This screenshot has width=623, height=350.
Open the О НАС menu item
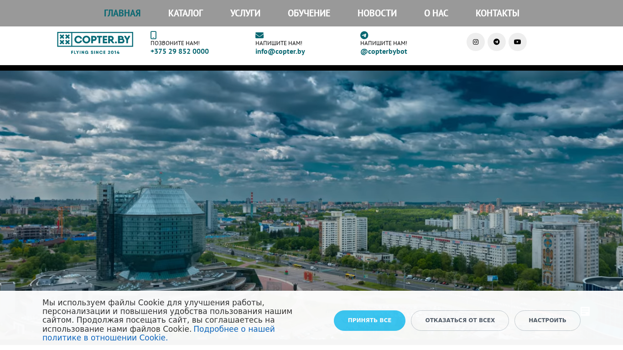pos(436,13)
